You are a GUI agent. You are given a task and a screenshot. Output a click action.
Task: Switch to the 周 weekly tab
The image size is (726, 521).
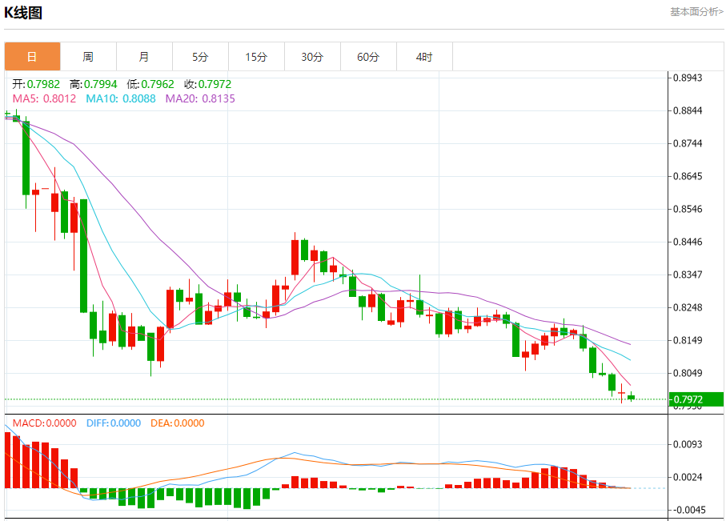tap(88, 57)
